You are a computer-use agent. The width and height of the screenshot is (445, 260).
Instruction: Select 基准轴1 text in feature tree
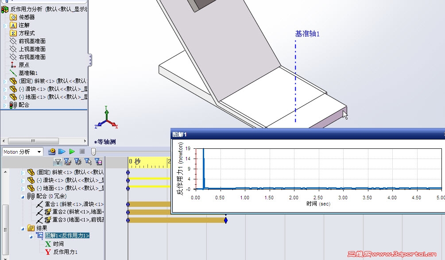coord(28,73)
